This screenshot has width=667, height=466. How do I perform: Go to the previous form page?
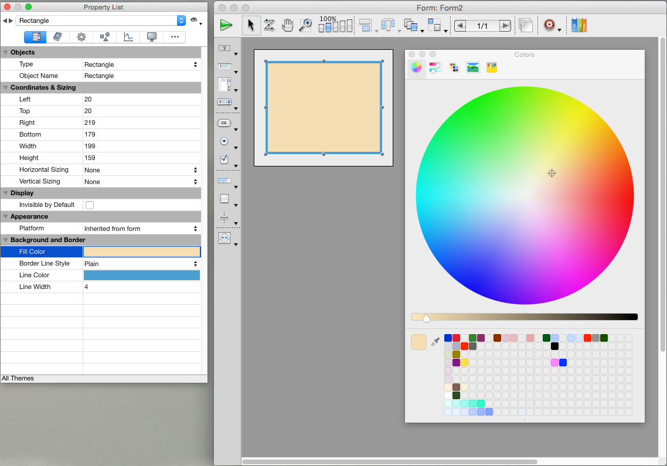point(461,26)
